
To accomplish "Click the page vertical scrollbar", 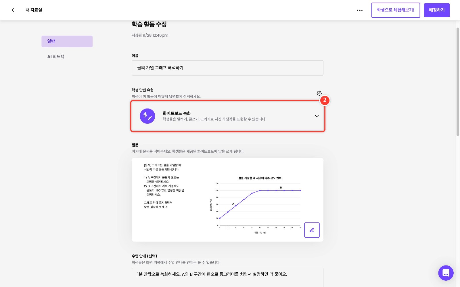I will coord(458,82).
